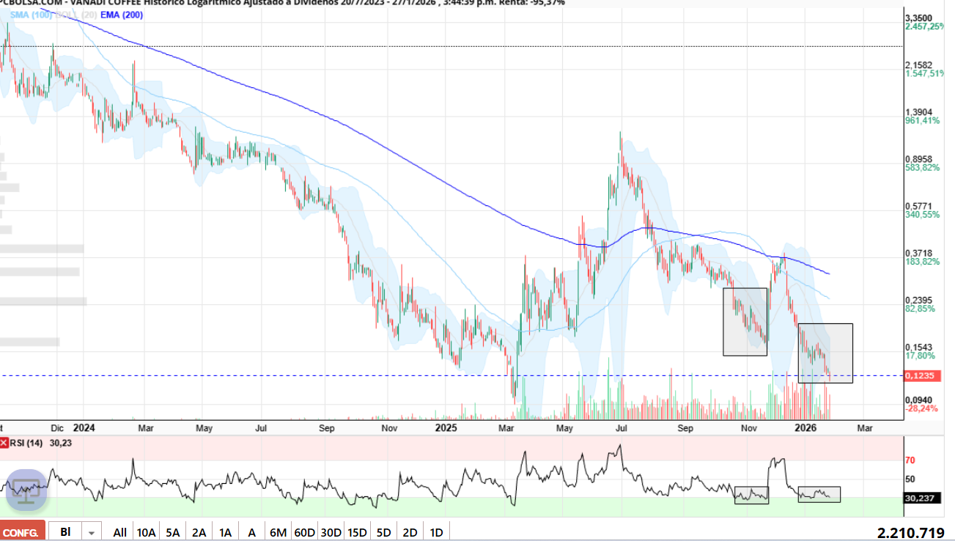Select the 5D range button

384,532
